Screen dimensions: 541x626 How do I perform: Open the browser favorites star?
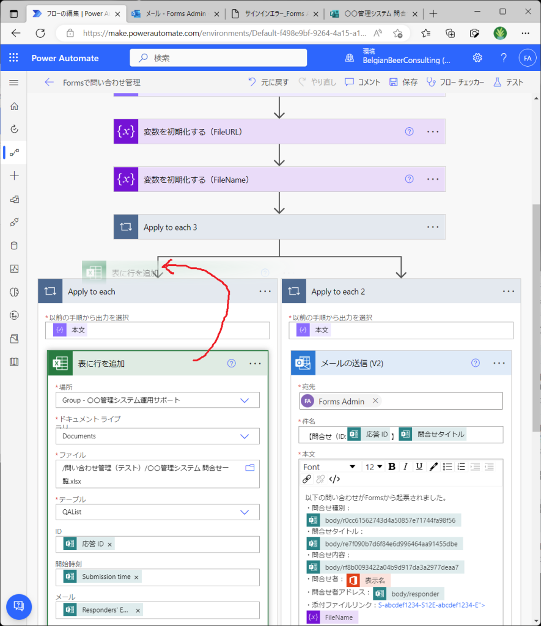[x=426, y=33]
